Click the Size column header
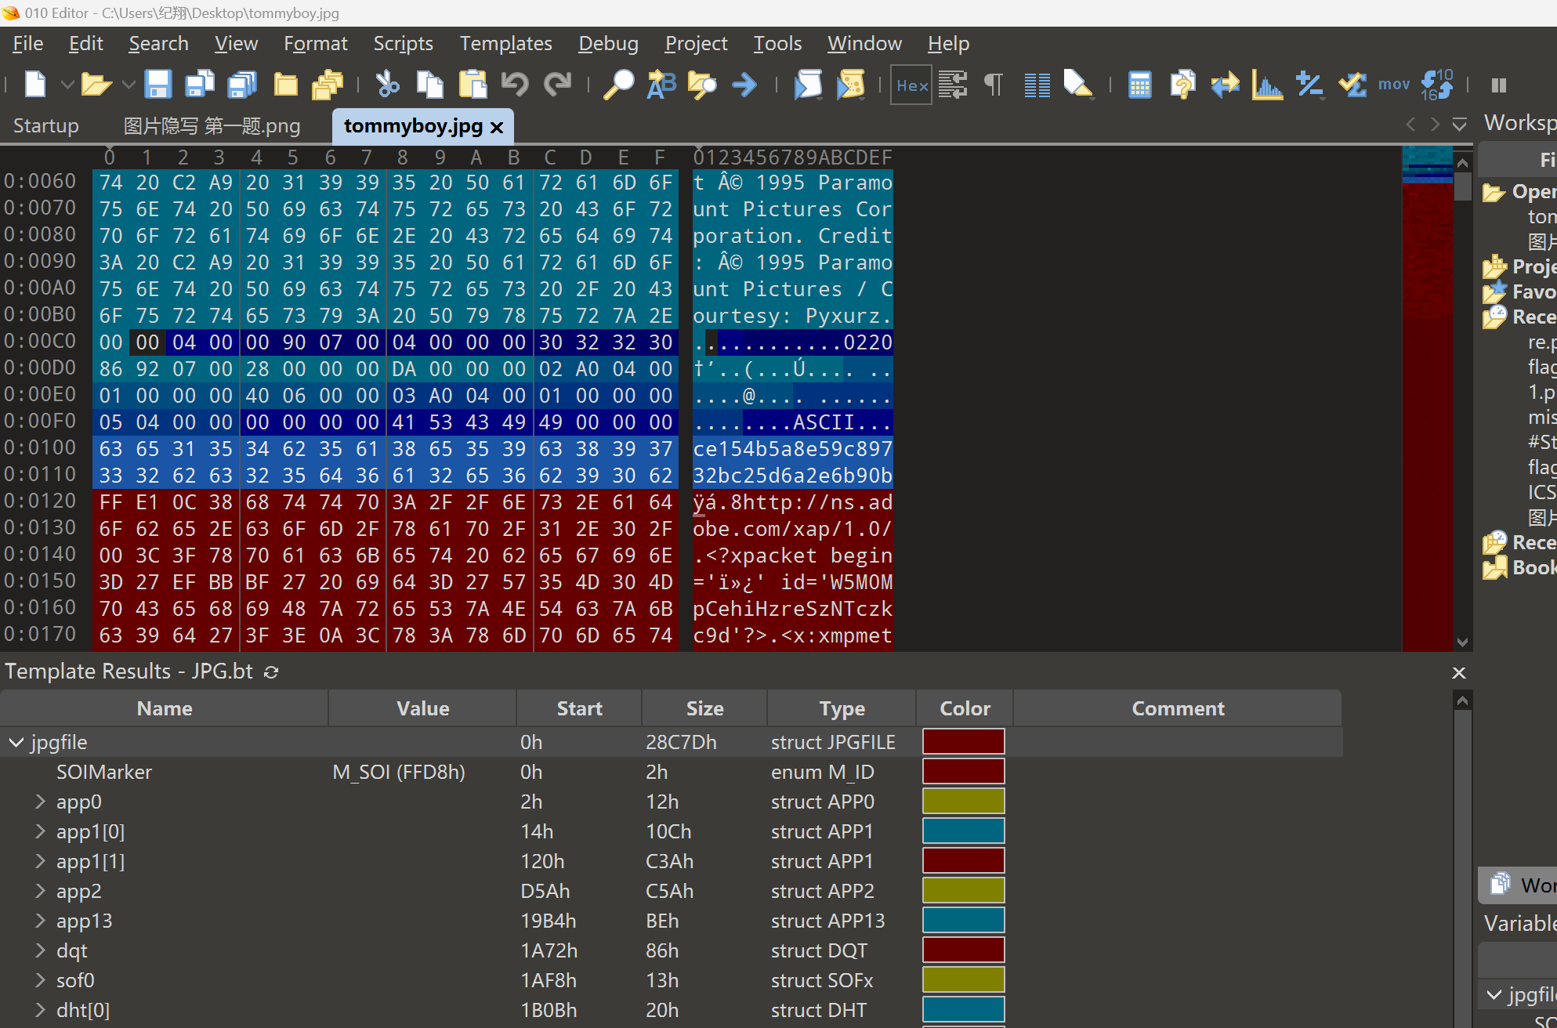This screenshot has height=1028, width=1557. (x=704, y=708)
